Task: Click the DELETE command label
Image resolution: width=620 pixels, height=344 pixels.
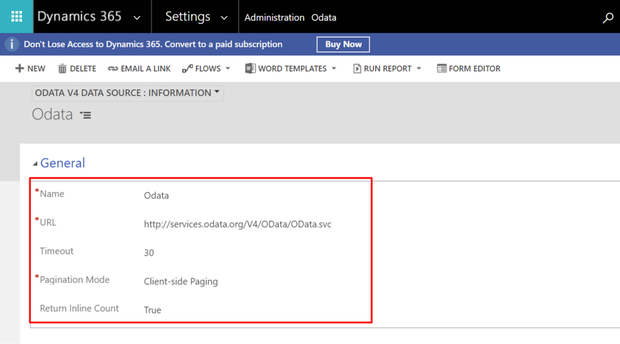Action: (83, 69)
